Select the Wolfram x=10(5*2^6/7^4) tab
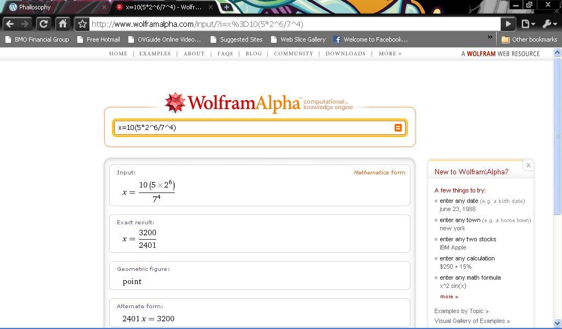 (x=163, y=7)
